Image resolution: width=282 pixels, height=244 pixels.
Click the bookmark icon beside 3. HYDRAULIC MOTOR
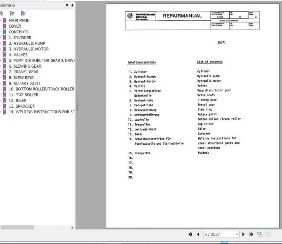(x=5, y=49)
